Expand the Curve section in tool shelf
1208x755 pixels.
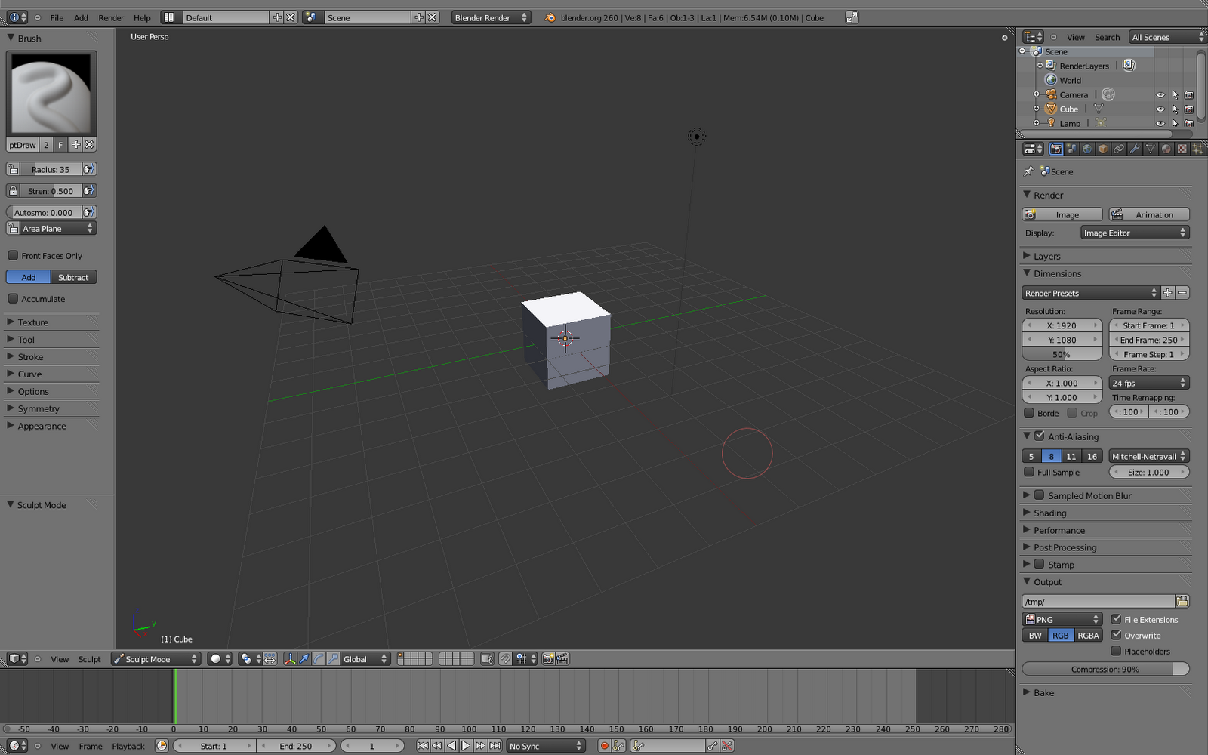pos(29,374)
